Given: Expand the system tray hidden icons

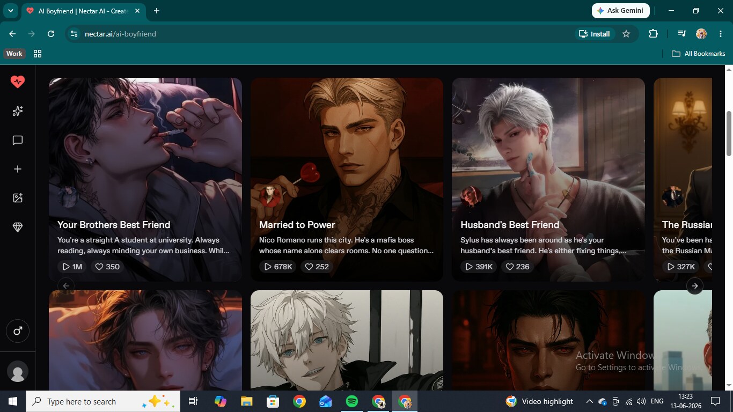Looking at the screenshot, I should [589, 401].
